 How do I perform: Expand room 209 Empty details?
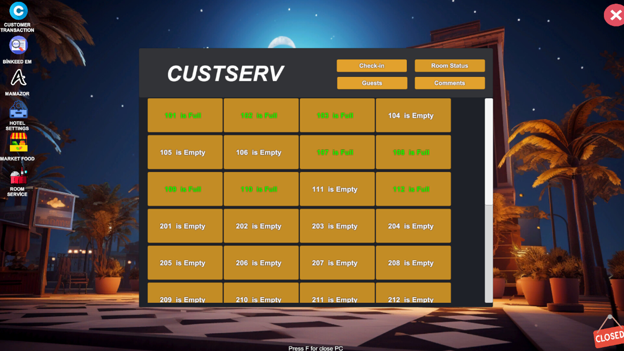183,299
